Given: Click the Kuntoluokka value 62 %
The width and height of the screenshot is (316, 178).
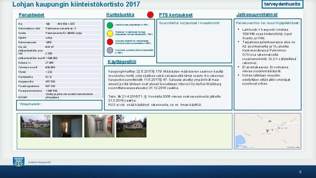Looking at the screenshot, I should tap(48, 77).
